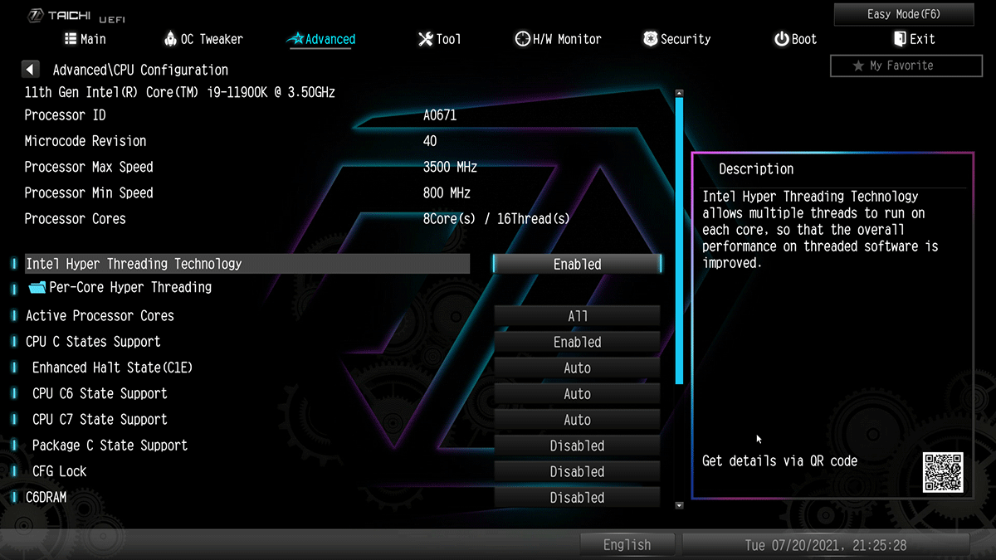This screenshot has width=996, height=560.
Task: Open the Boot tab
Action: (795, 39)
